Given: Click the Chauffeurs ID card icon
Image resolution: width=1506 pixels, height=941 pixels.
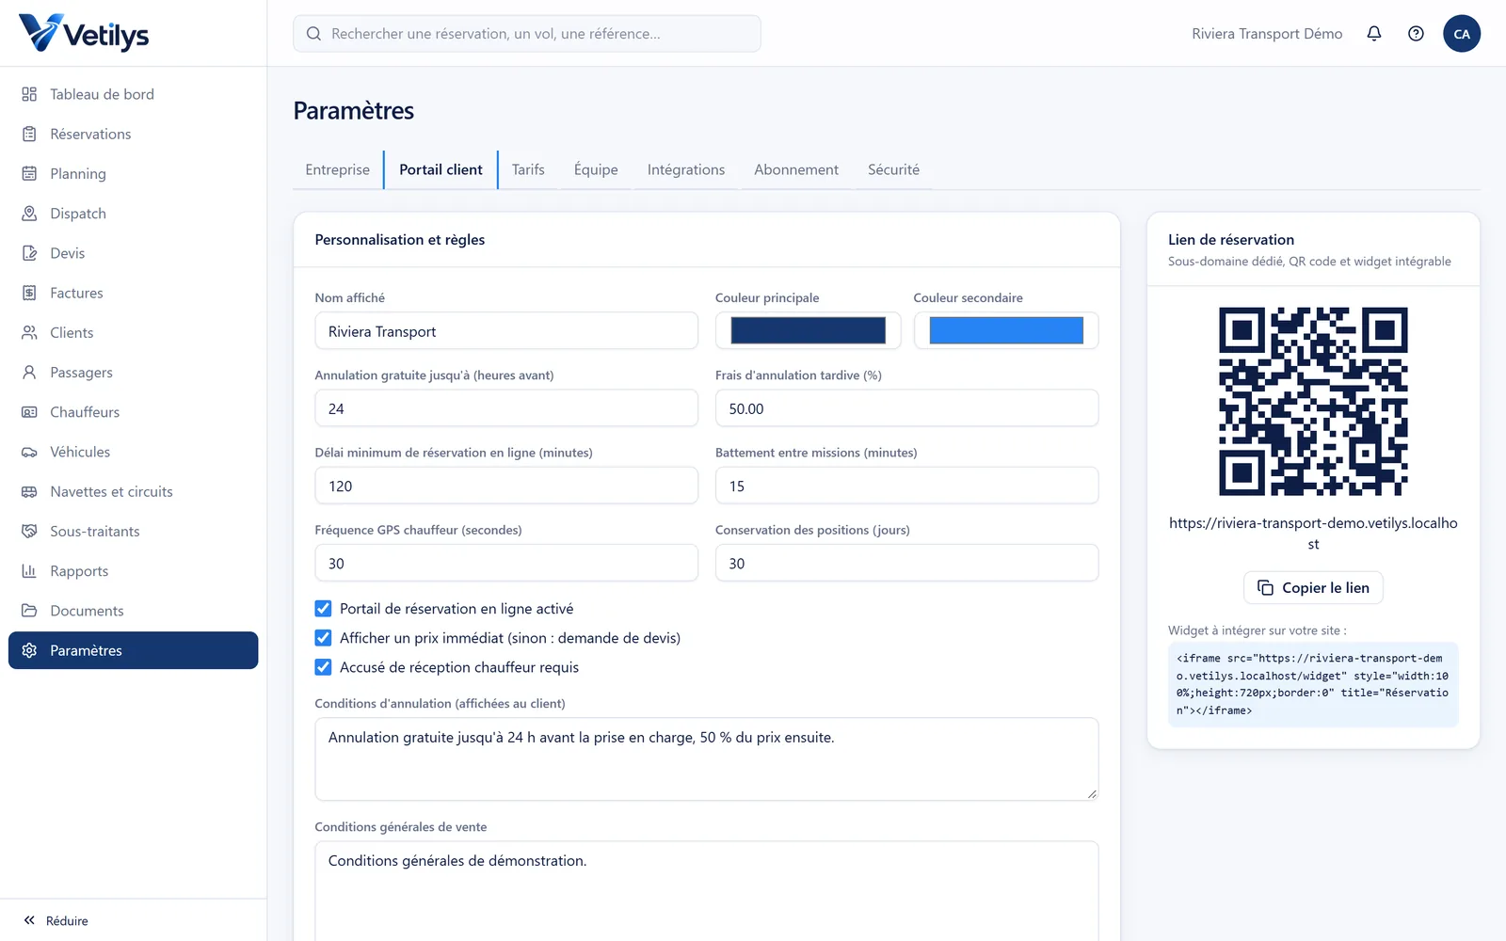Looking at the screenshot, I should point(29,412).
